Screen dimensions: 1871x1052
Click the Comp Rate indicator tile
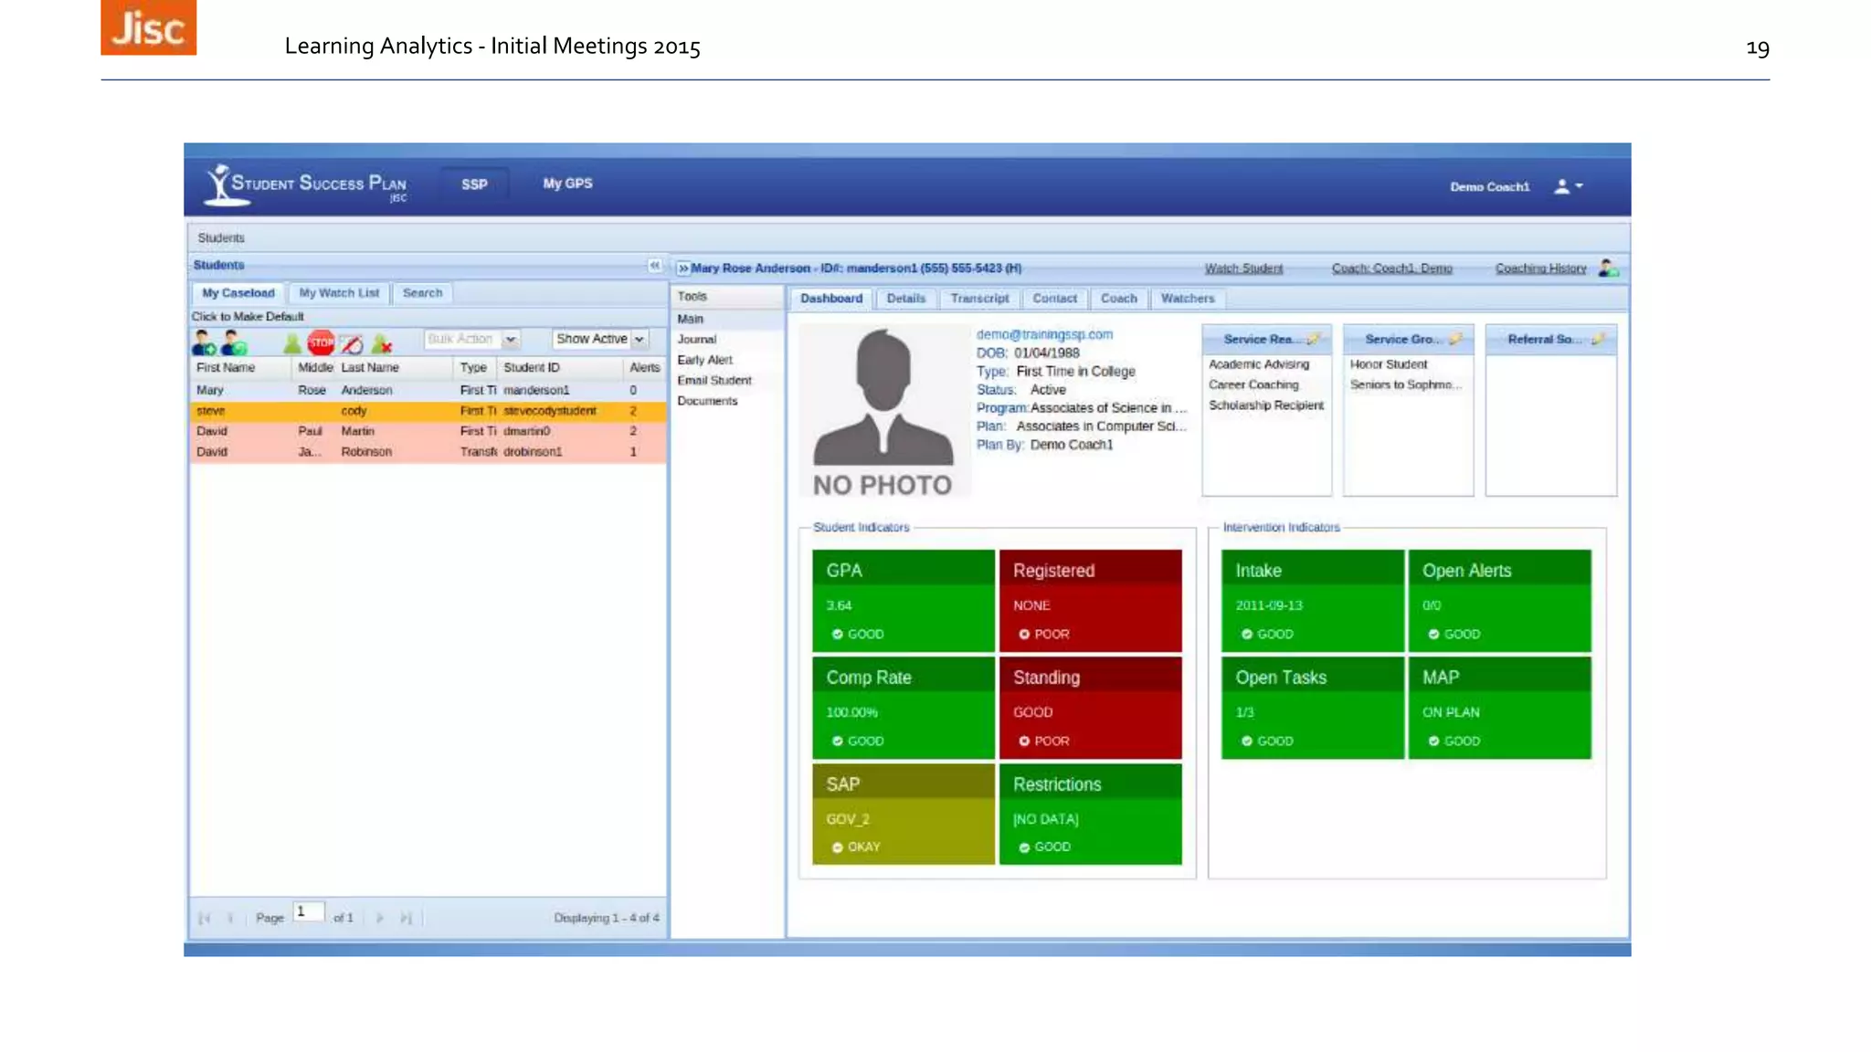pos(903,707)
